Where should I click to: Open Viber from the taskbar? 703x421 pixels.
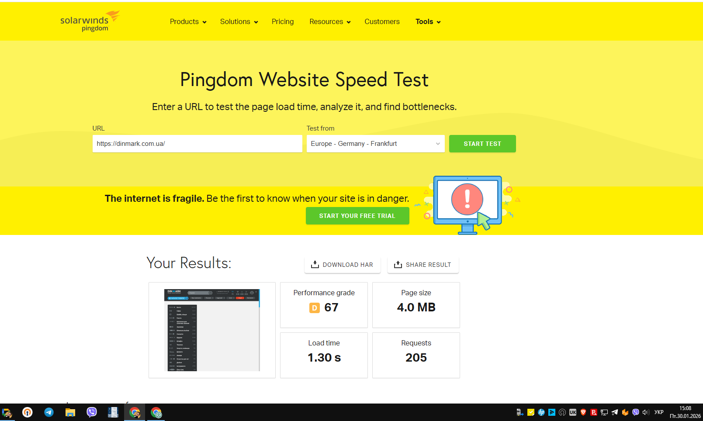(x=92, y=412)
